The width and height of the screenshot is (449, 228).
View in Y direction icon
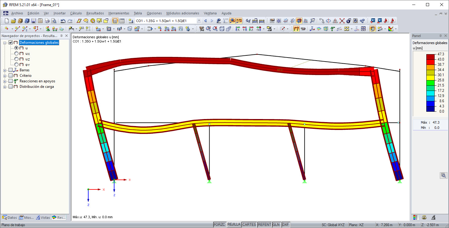tap(244, 29)
